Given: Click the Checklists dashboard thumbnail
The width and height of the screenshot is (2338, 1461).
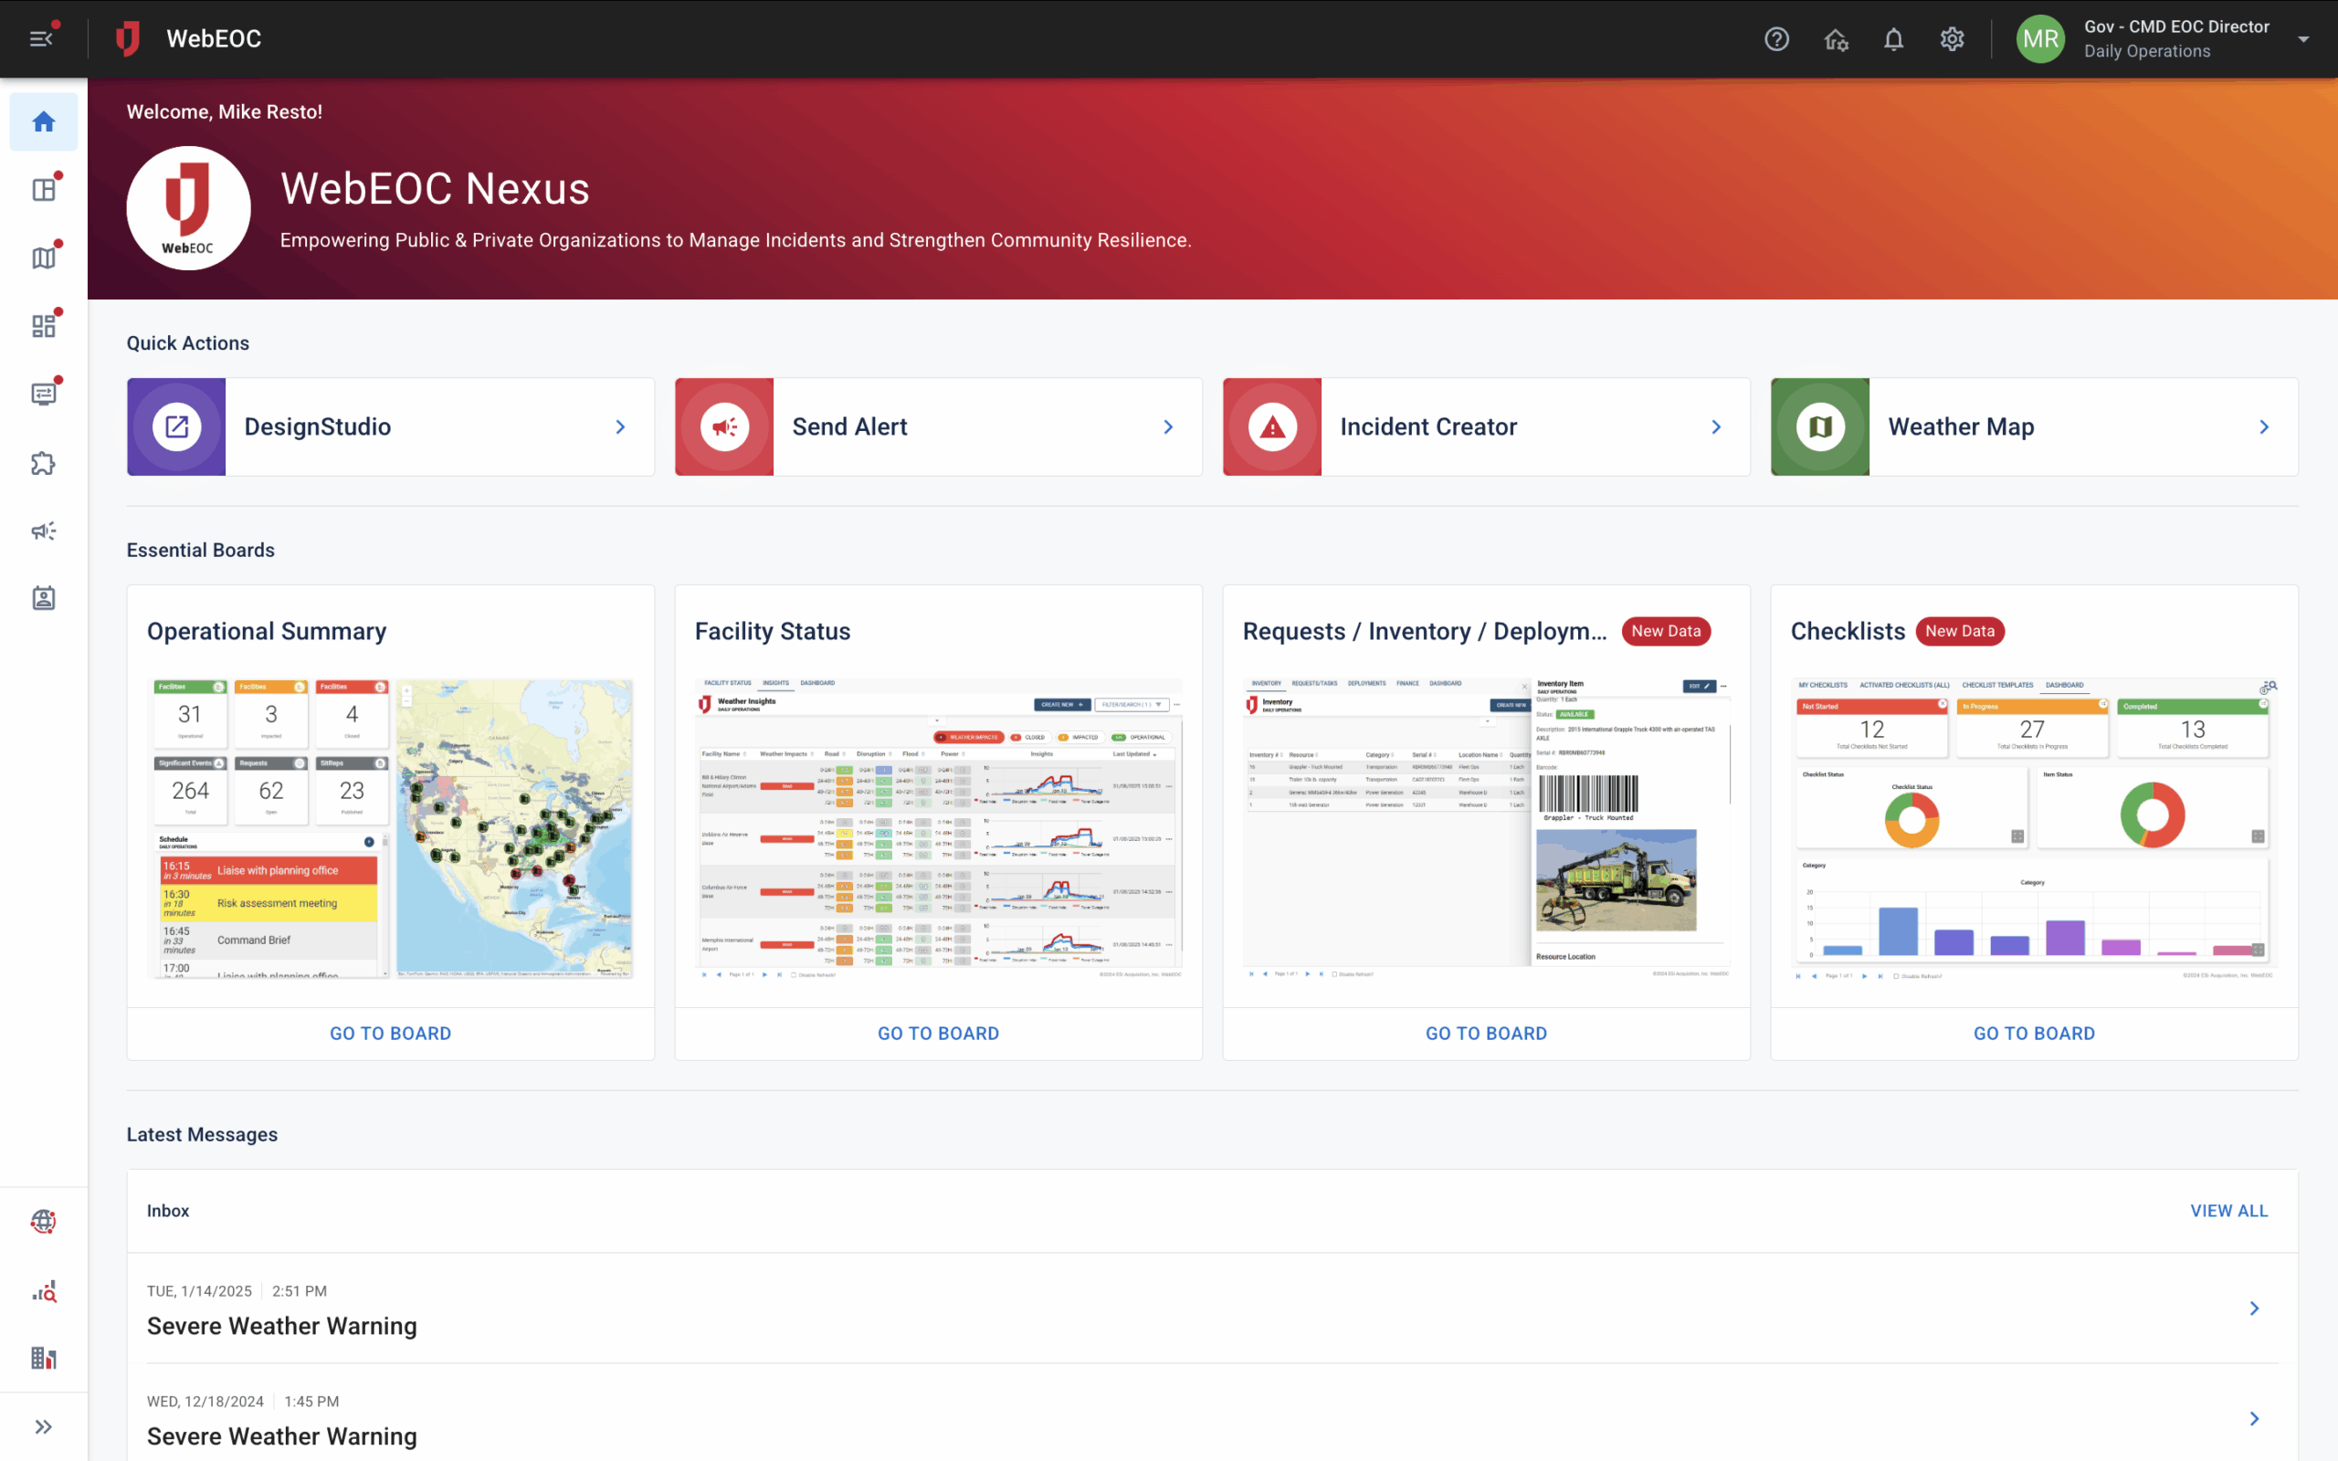Looking at the screenshot, I should pos(2033,828).
